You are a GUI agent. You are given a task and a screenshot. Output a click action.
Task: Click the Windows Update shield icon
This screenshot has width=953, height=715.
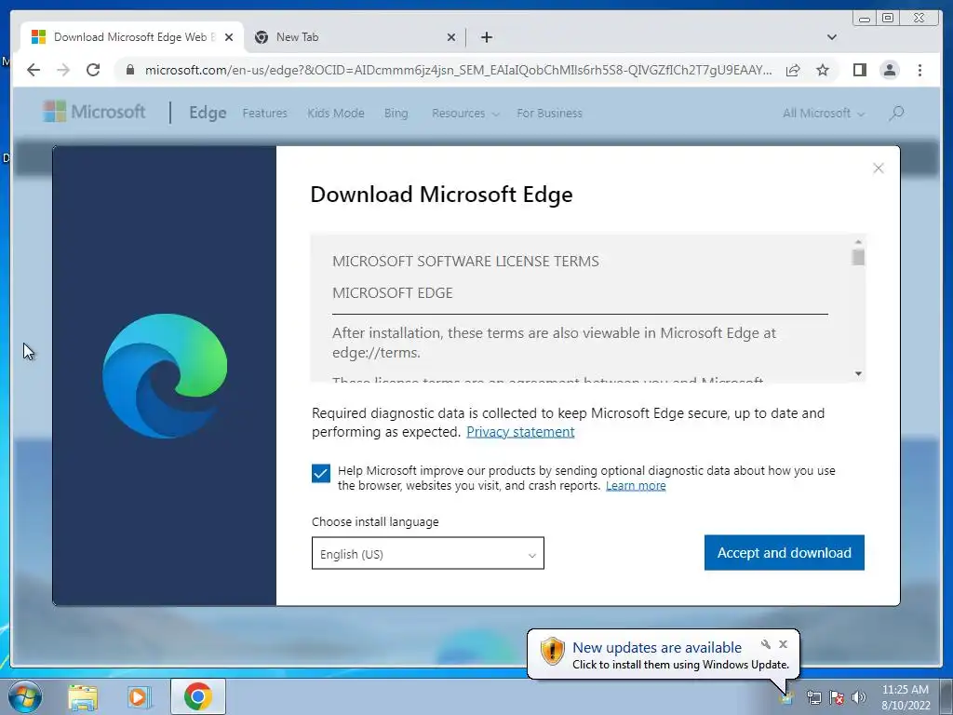pos(553,651)
